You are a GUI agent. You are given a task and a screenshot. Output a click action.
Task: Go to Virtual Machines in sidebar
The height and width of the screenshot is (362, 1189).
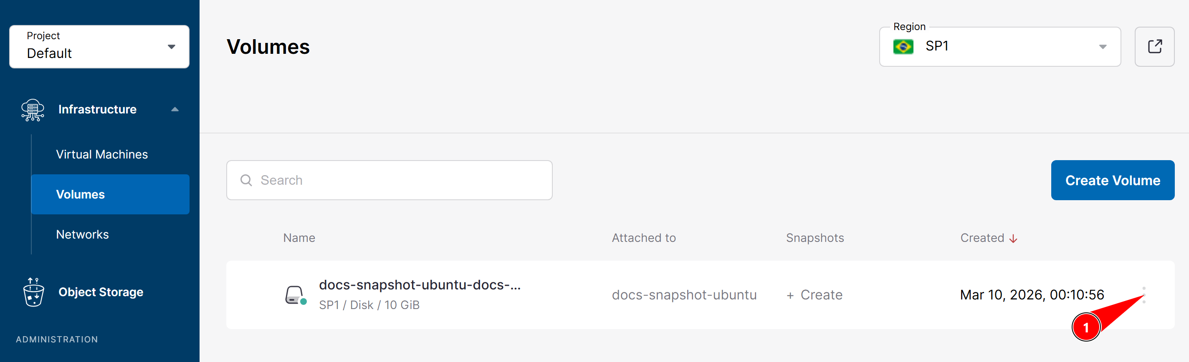tap(101, 154)
